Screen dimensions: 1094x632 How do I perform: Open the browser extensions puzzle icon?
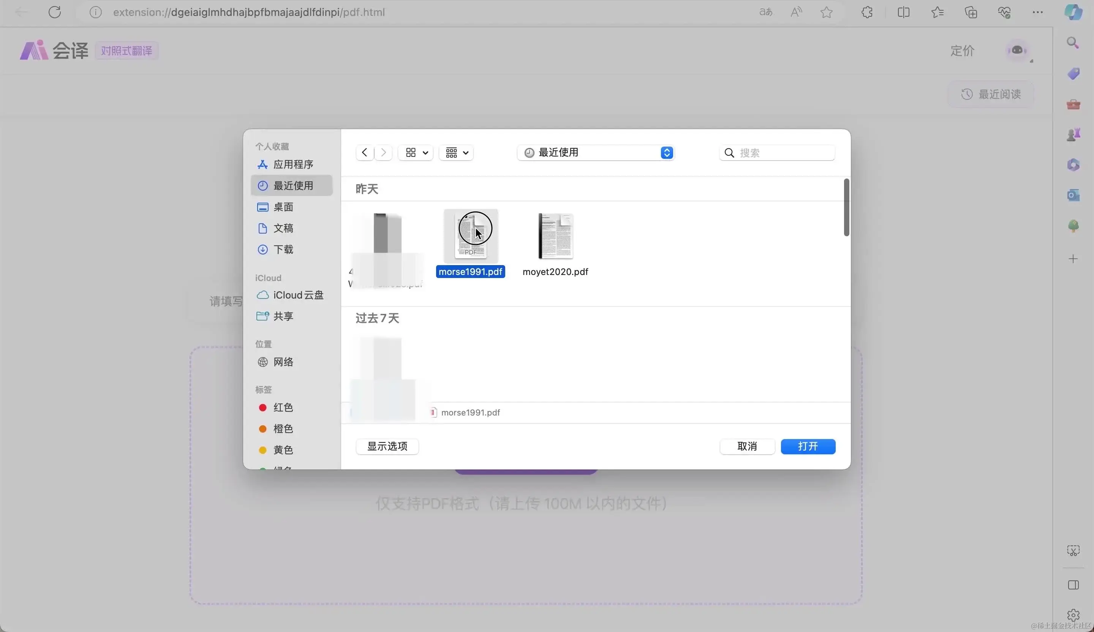[x=867, y=12]
